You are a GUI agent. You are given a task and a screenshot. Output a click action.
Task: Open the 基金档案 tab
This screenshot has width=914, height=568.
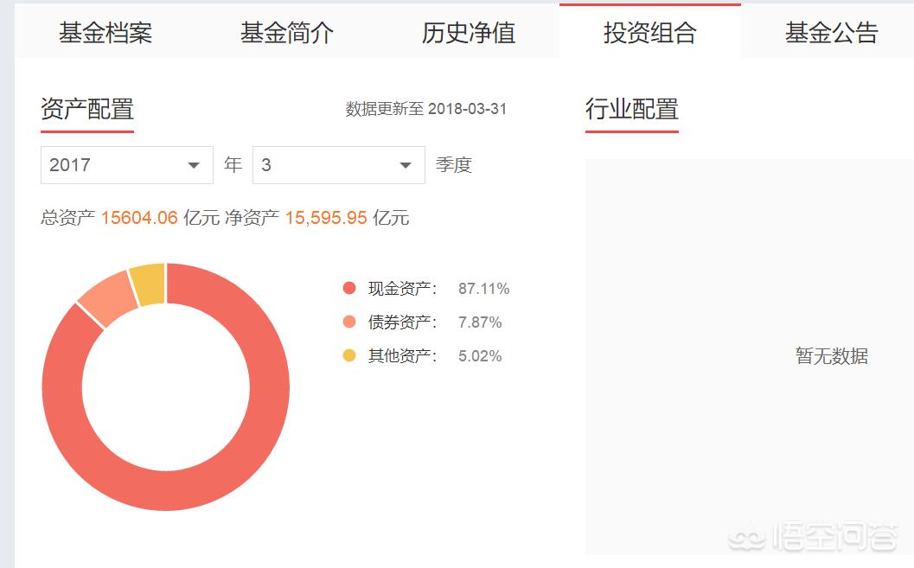coord(105,33)
